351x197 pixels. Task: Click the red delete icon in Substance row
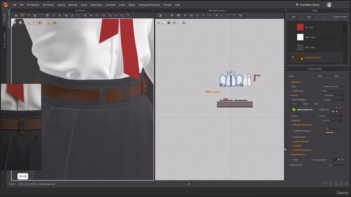tap(341, 112)
